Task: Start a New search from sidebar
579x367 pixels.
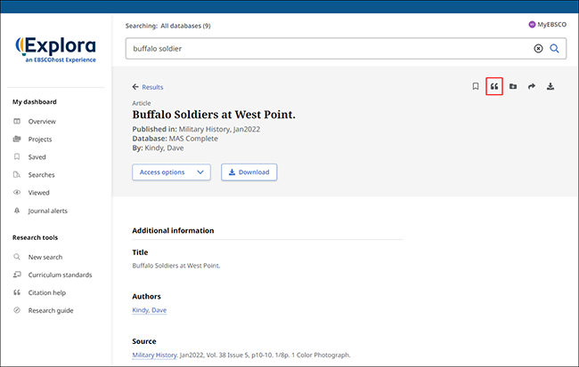Action: [x=45, y=257]
